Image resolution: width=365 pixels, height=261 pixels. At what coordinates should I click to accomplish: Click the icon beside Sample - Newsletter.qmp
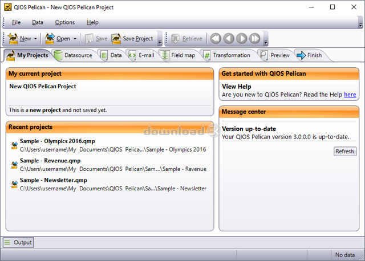tap(14, 185)
